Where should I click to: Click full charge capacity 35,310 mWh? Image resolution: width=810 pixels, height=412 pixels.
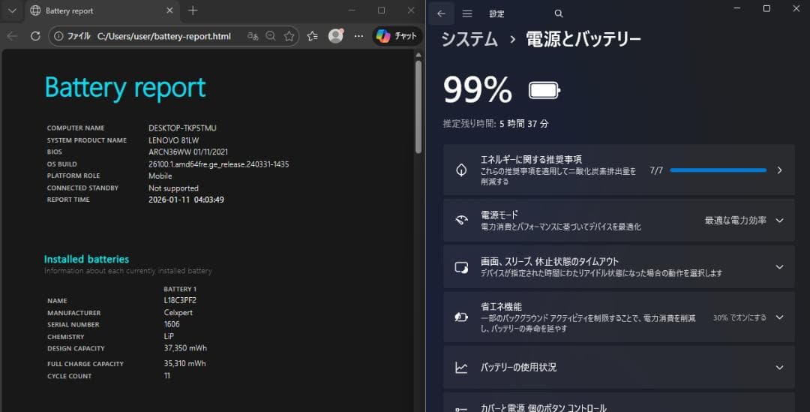(x=185, y=364)
